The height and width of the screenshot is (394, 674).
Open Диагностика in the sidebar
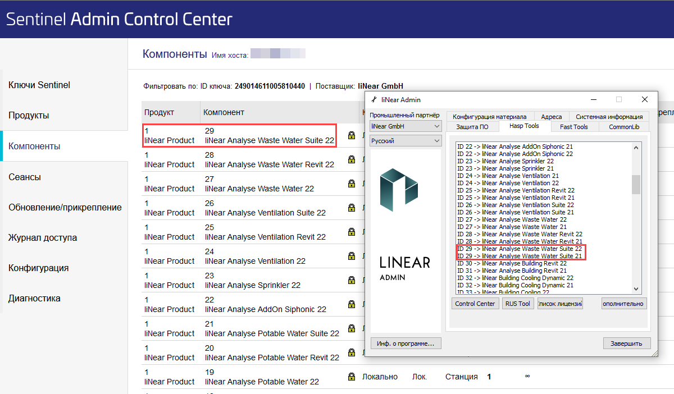pos(34,298)
